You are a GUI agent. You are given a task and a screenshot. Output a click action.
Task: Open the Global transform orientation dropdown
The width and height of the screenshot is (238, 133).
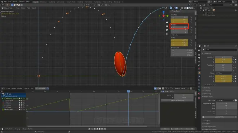(88, 5)
